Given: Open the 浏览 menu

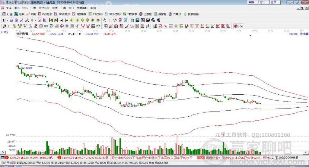Looking at the screenshot, I should [x=17, y=8].
